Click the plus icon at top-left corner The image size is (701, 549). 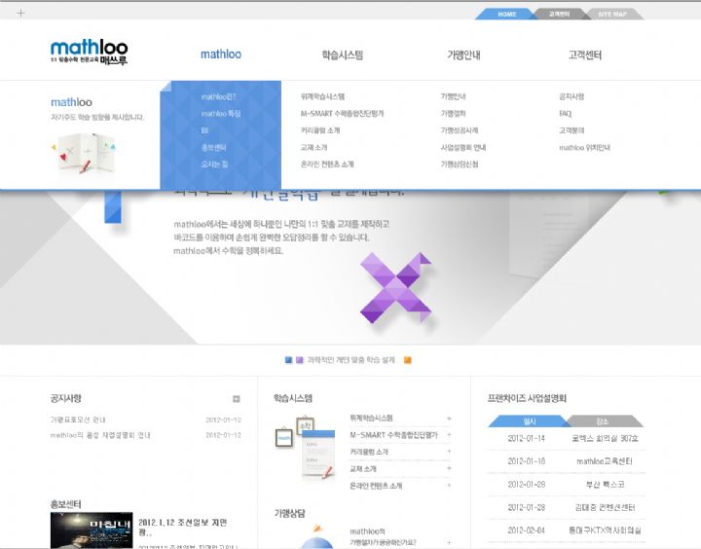[20, 13]
